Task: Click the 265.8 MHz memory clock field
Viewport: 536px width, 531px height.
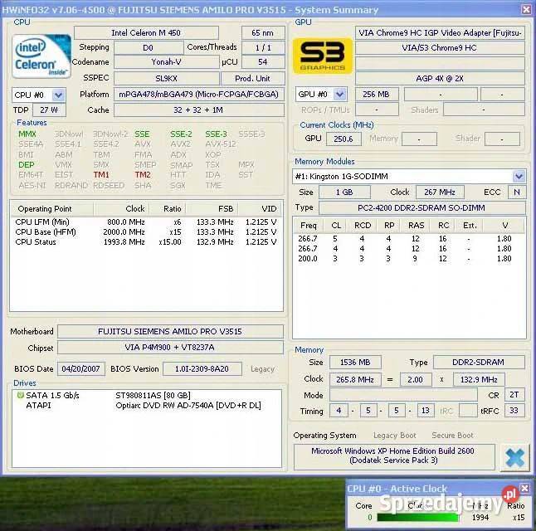Action: tap(355, 379)
